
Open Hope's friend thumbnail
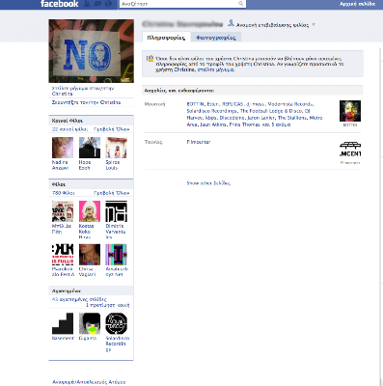coord(90,148)
